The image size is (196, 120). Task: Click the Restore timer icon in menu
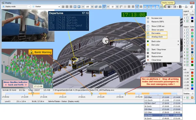tap(148, 56)
